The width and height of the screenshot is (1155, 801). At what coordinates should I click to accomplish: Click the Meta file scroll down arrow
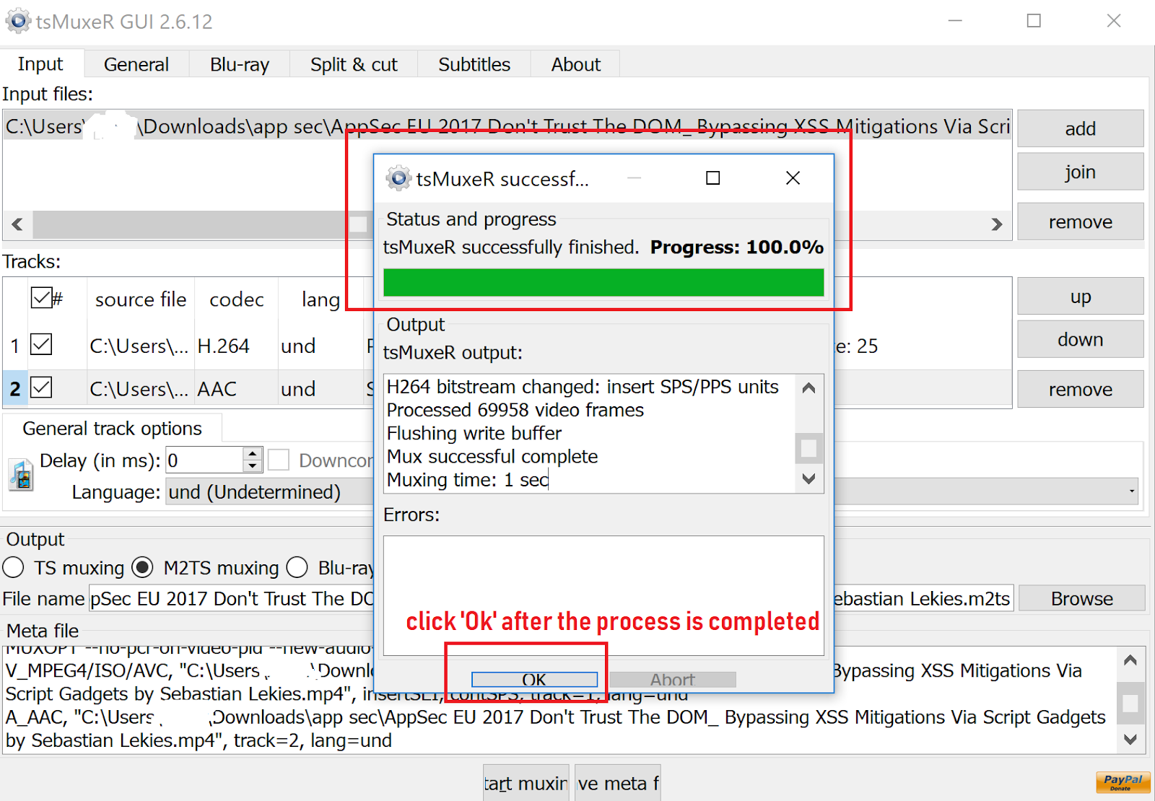1130,739
